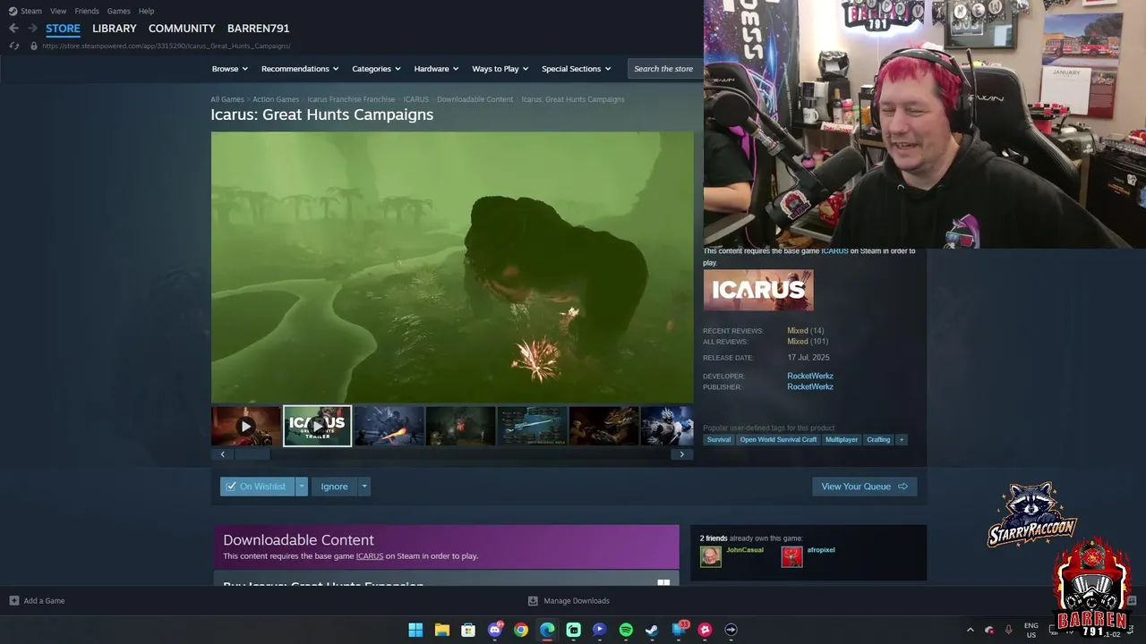Image resolution: width=1146 pixels, height=644 pixels.
Task: Click the microphone icon in system tray
Action: pyautogui.click(x=1009, y=630)
